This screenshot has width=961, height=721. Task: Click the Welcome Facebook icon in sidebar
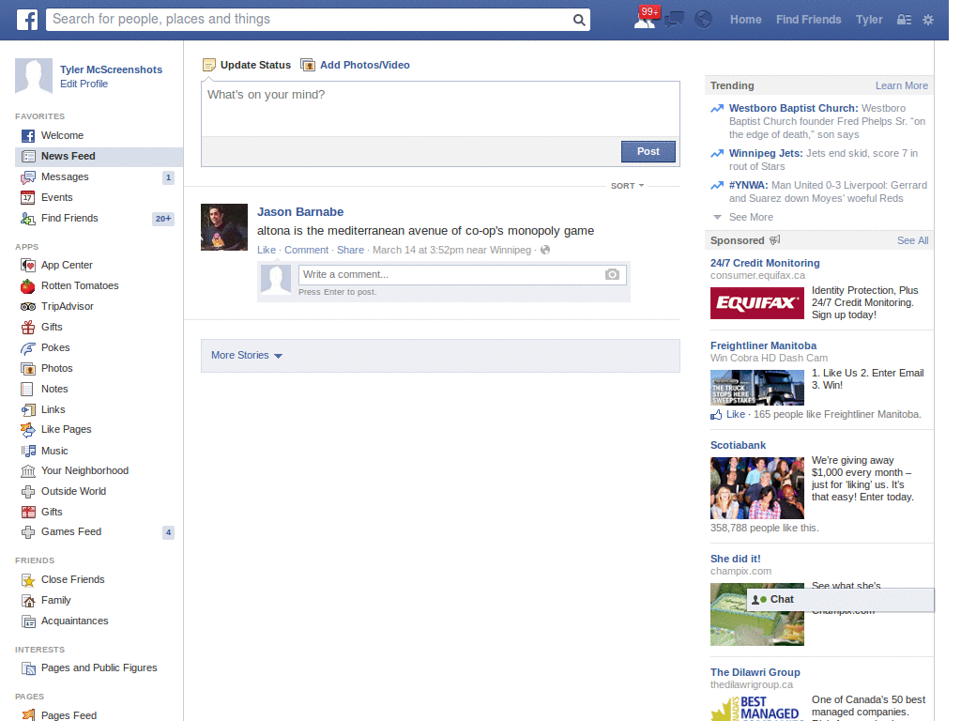pos(28,135)
